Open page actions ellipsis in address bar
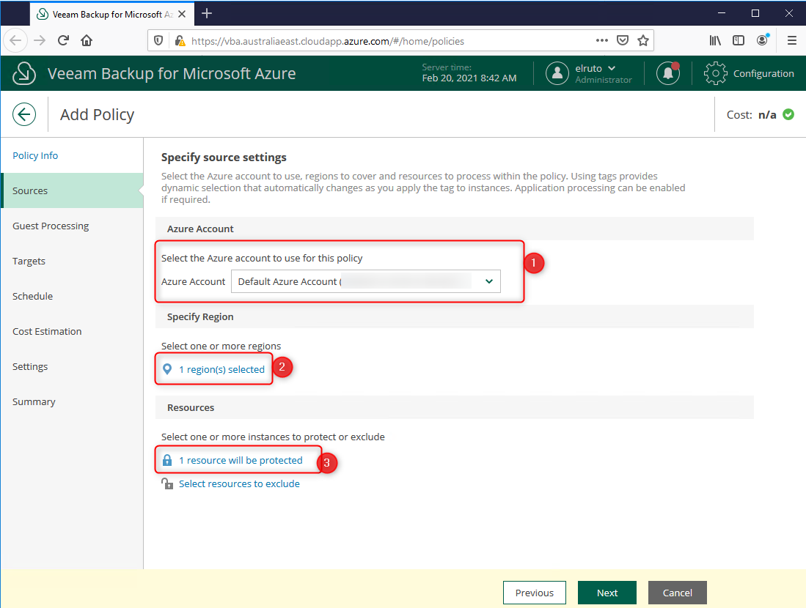The width and height of the screenshot is (806, 608). 601,41
